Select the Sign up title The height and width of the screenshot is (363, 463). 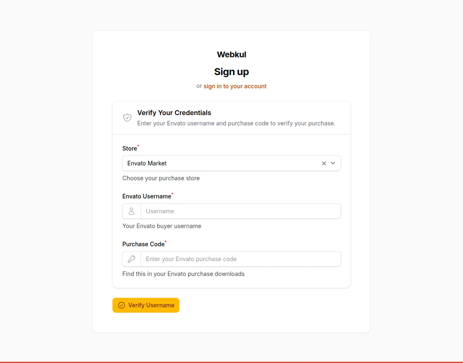231,71
